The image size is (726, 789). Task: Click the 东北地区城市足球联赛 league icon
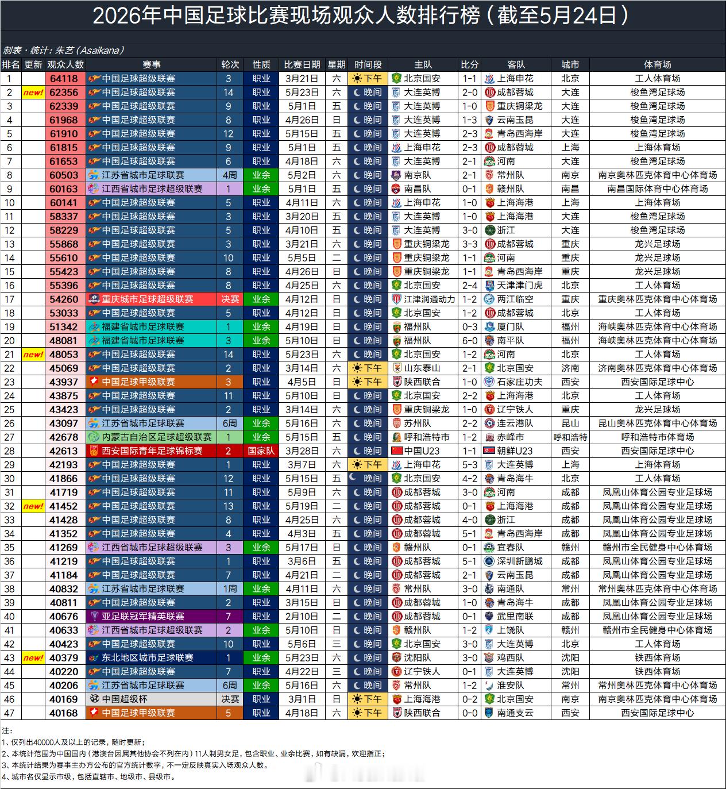[x=94, y=658]
